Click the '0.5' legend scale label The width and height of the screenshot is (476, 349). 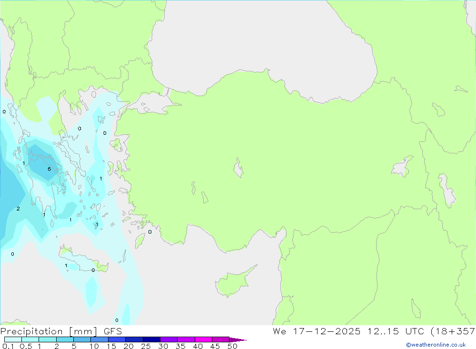[26, 346]
